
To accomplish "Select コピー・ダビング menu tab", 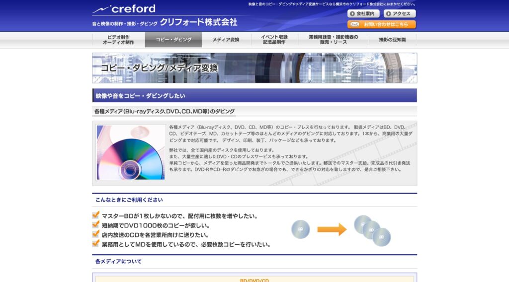I will pos(173,40).
